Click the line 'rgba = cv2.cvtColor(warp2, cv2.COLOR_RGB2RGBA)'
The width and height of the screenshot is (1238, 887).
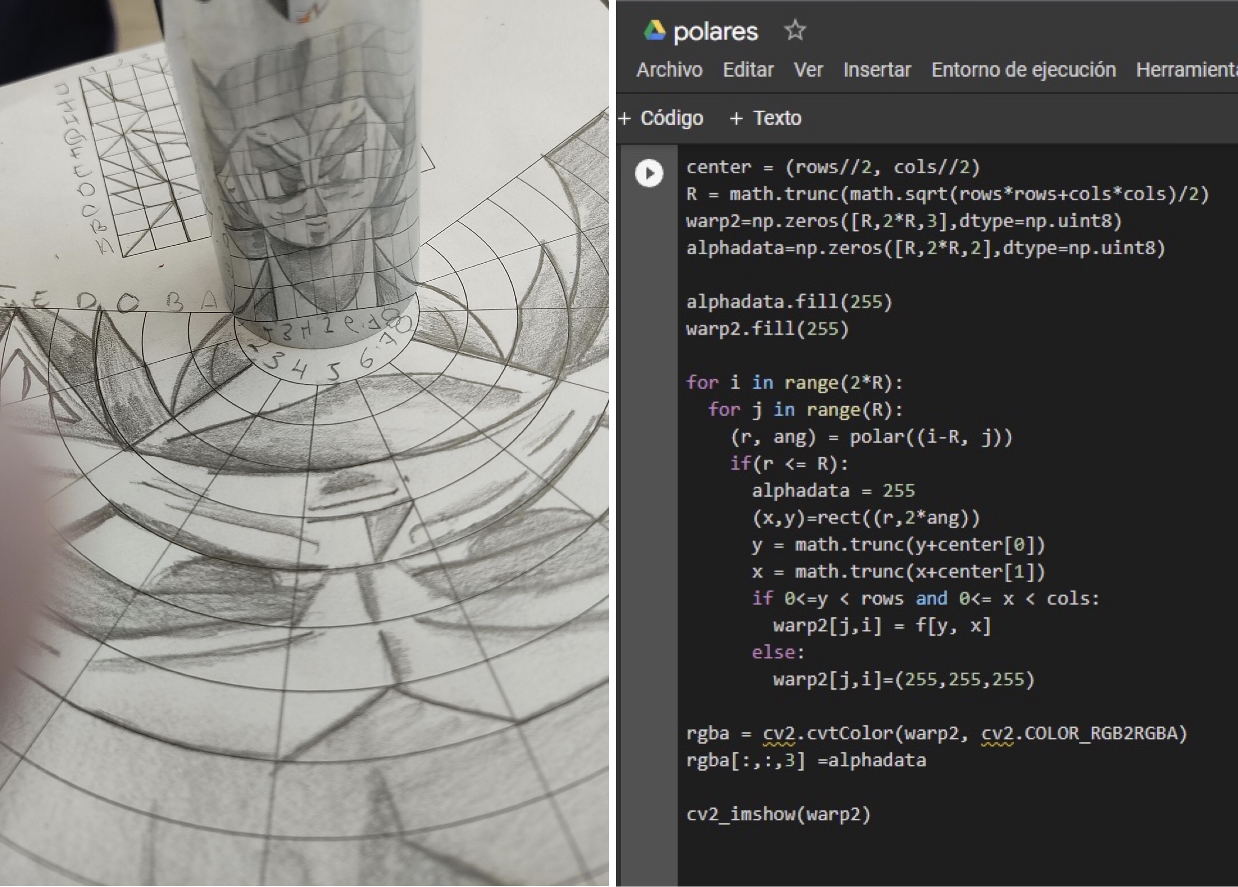click(x=937, y=734)
